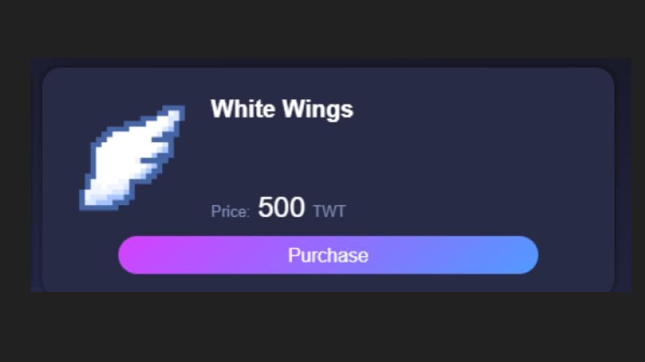Click the "White Wings" item title
The width and height of the screenshot is (645, 362).
(x=282, y=109)
